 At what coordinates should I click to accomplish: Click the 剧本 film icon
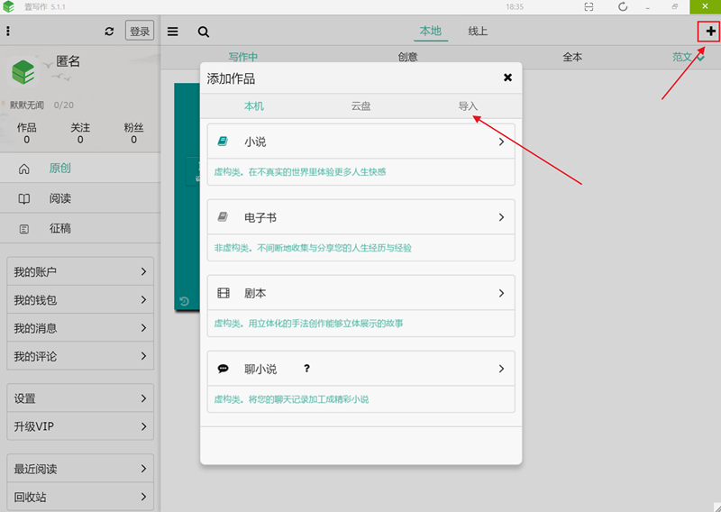(x=223, y=293)
